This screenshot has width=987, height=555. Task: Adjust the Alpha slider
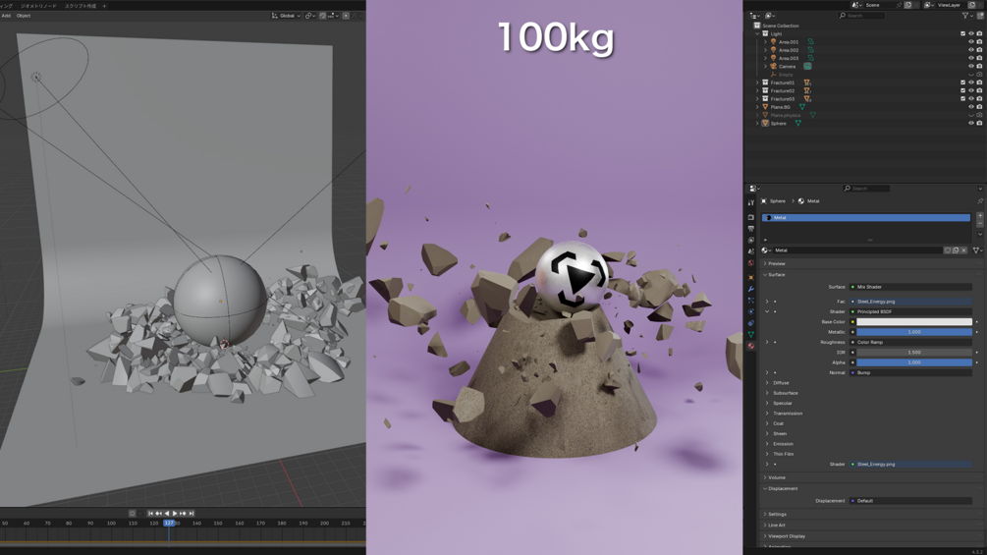pos(914,362)
